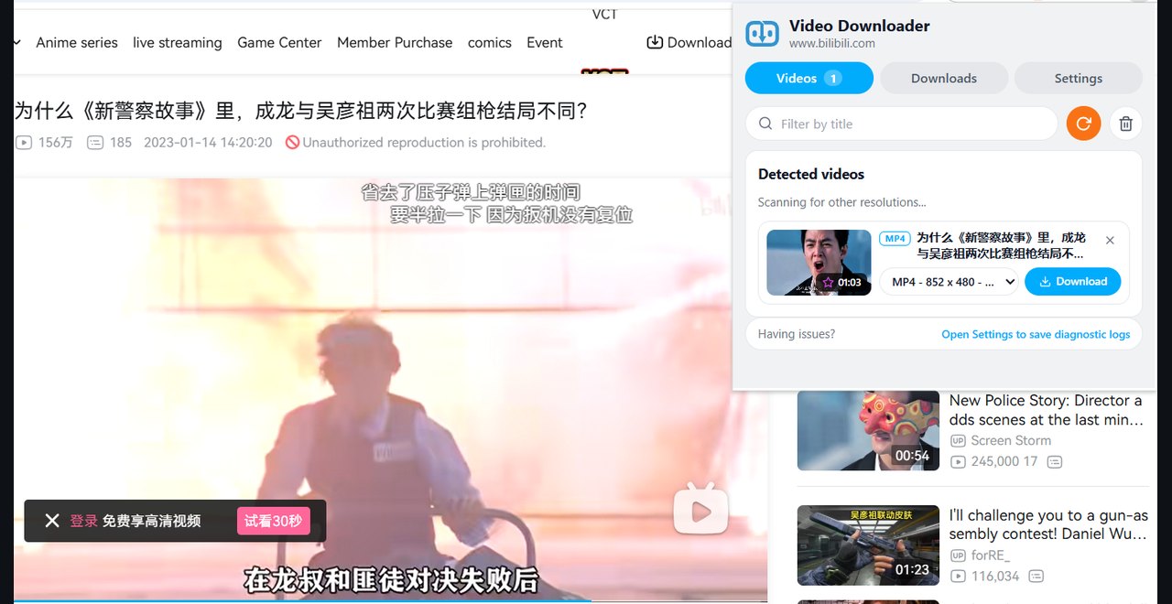Click the prohibited reproduction icon
The width and height of the screenshot is (1172, 604).
coord(292,143)
